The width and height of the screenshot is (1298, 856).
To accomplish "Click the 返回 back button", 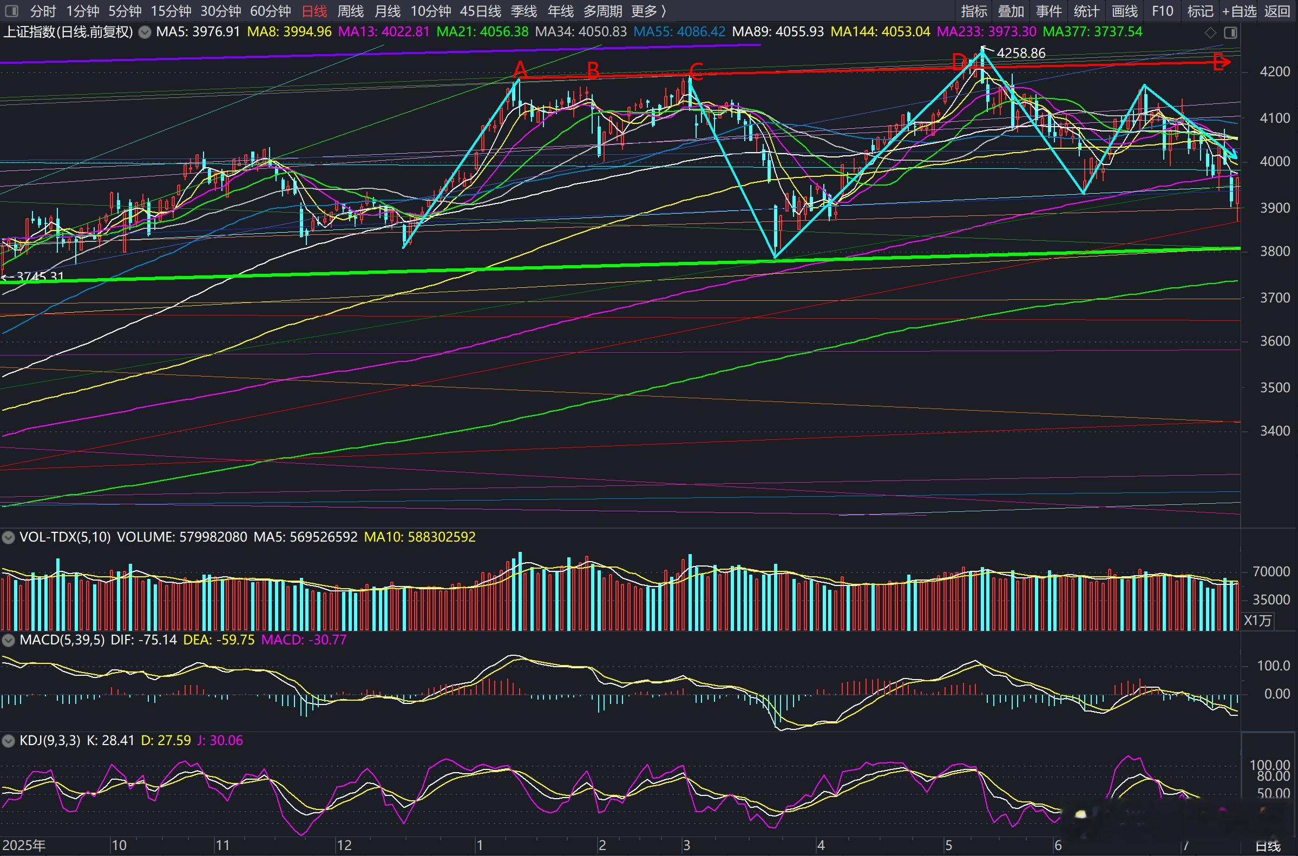I will click(1277, 11).
